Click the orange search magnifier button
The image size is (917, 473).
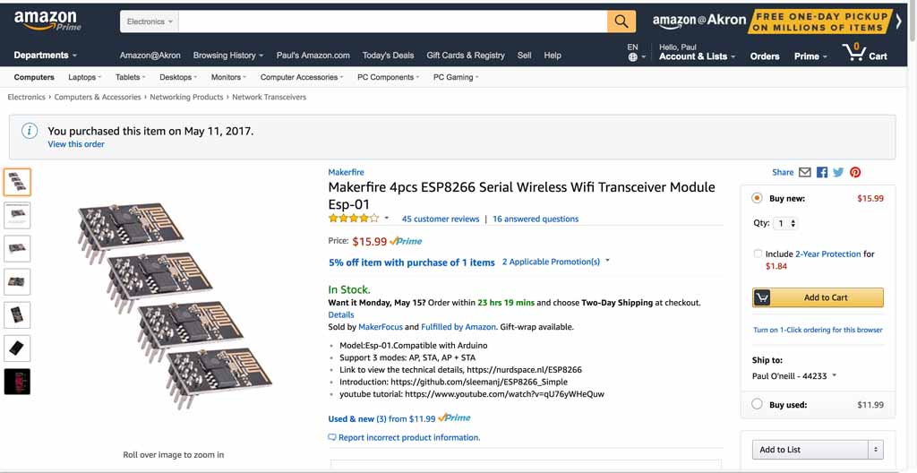(x=621, y=21)
